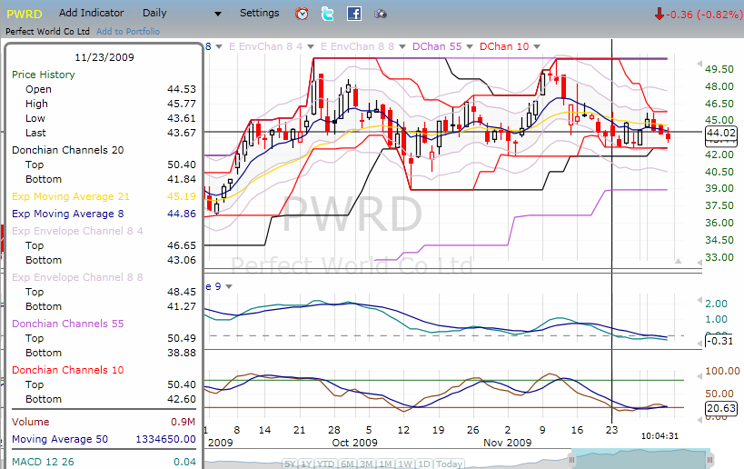The width and height of the screenshot is (744, 469).
Task: Click the 1334650.00 moving average value
Action: click(165, 439)
